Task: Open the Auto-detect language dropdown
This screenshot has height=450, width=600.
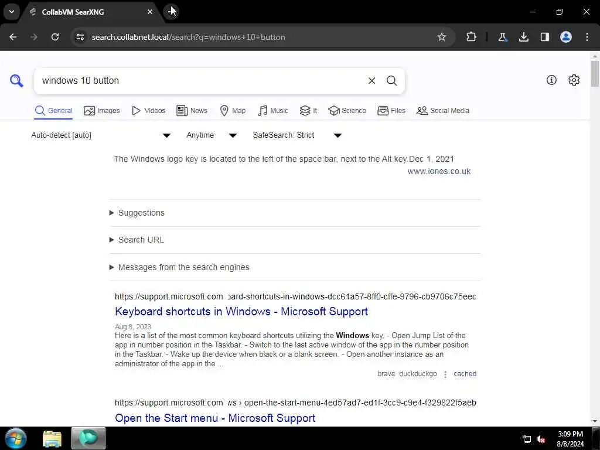Action: 101,135
